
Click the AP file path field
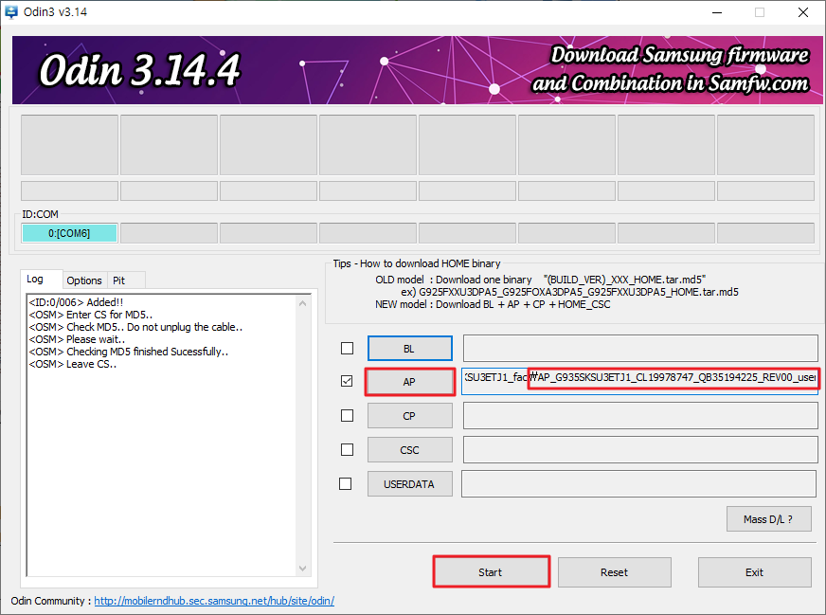pos(640,381)
